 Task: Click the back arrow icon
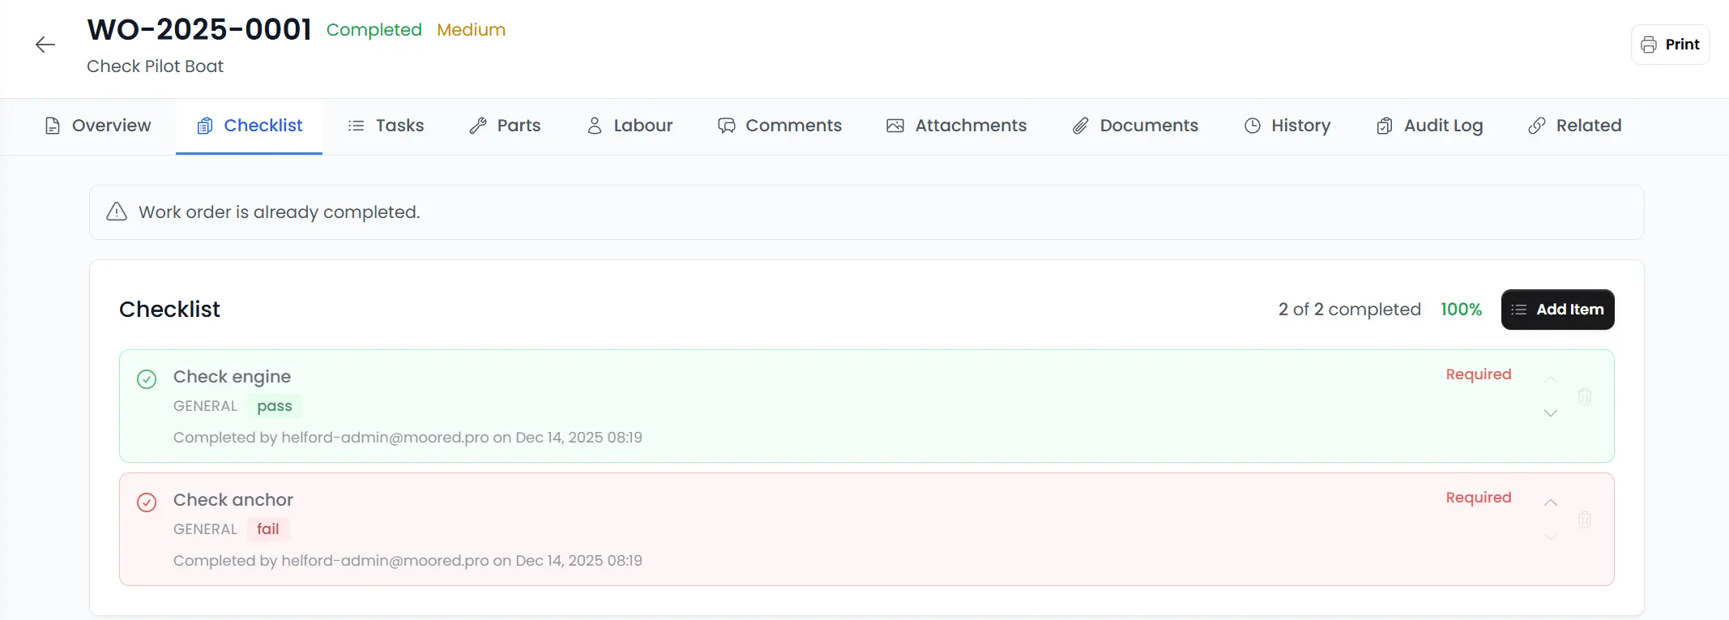tap(45, 45)
